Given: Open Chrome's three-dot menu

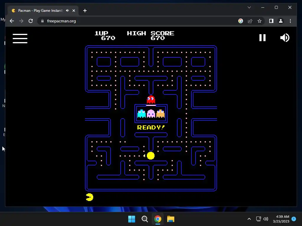Looking at the screenshot, I should click(x=290, y=21).
